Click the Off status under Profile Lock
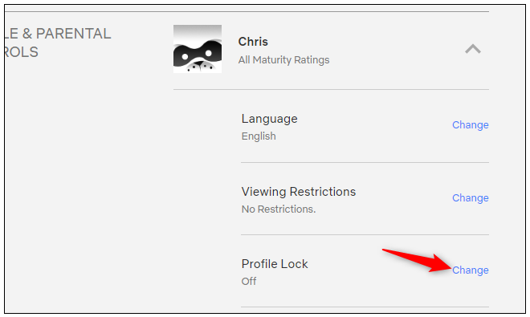Viewport: 530px width, 317px height. click(249, 281)
